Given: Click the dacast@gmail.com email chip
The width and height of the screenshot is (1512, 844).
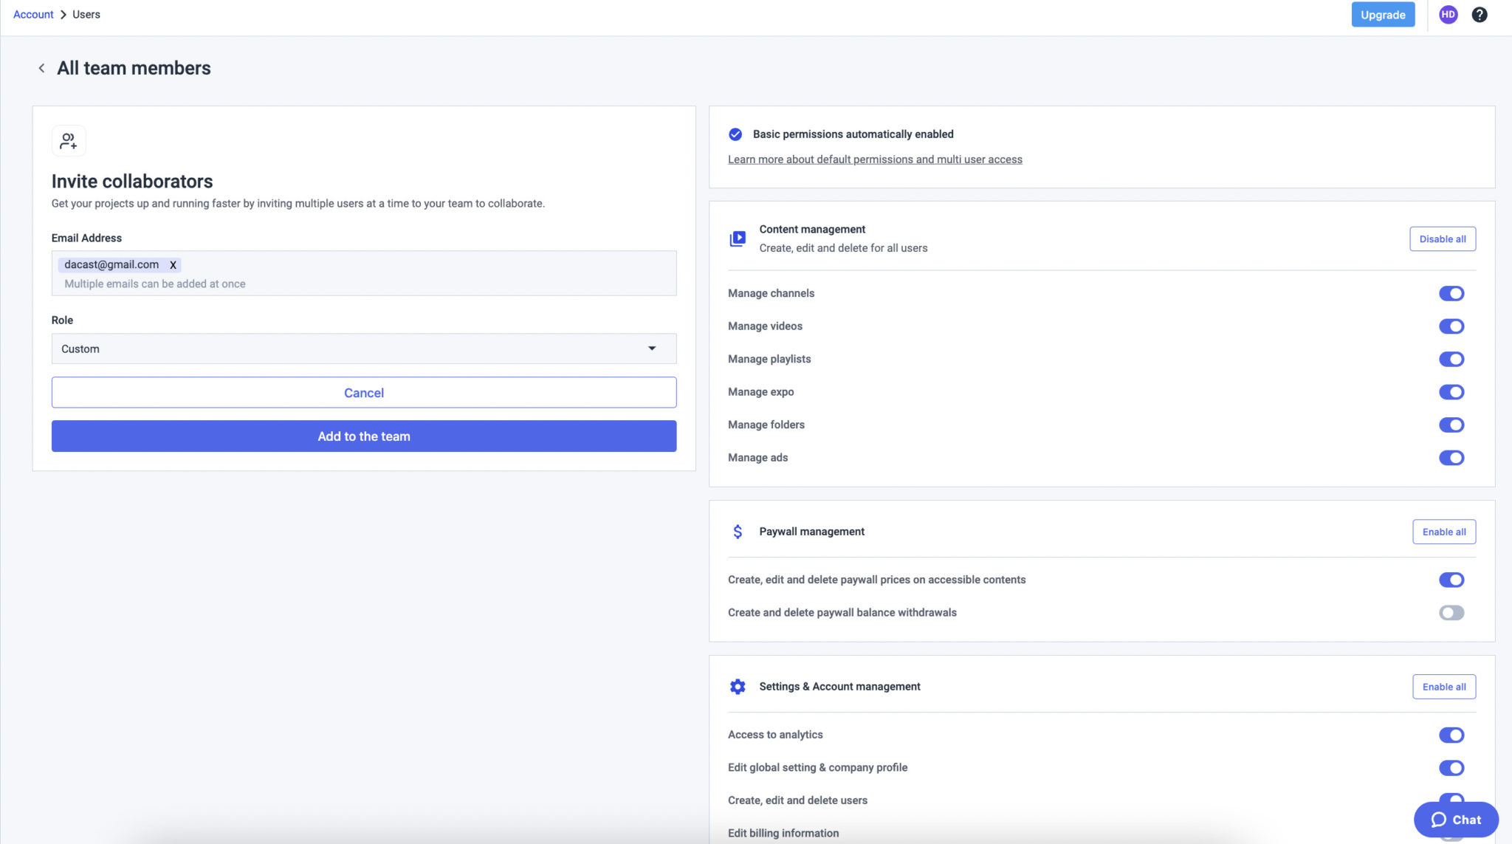Looking at the screenshot, I should (120, 265).
